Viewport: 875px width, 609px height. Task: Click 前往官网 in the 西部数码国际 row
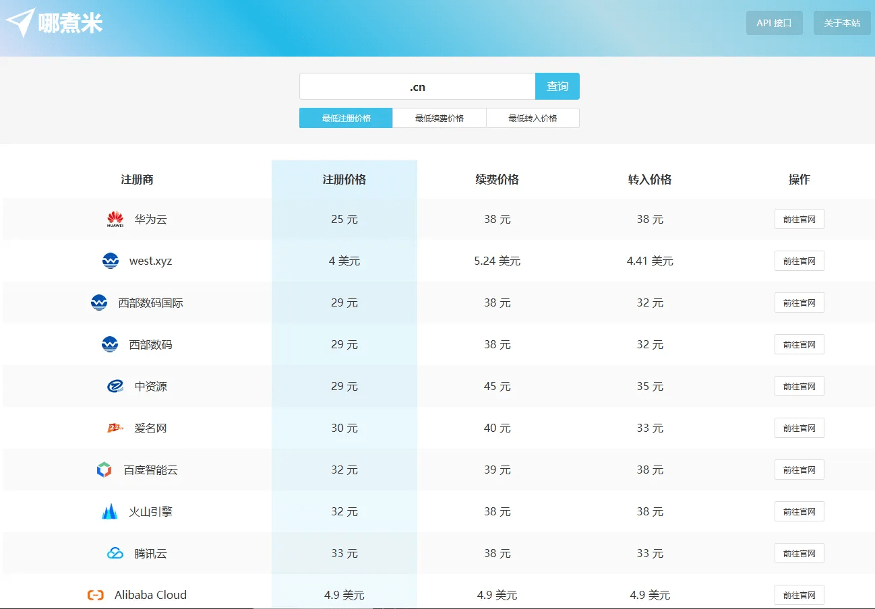(799, 303)
